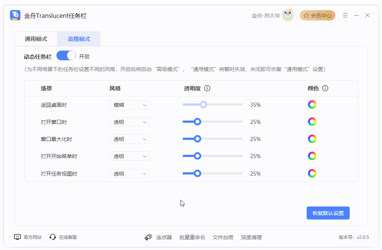Viewport: 382px width, 250px height.
Task: Click the panda user avatar
Action: pos(288,15)
